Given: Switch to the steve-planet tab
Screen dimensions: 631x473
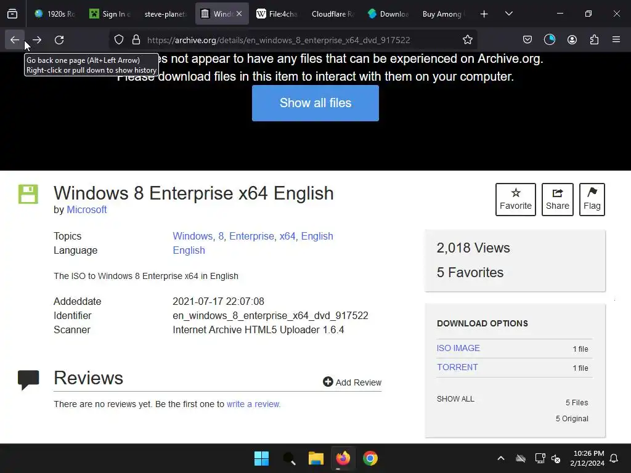Looking at the screenshot, I should point(165,14).
